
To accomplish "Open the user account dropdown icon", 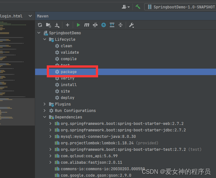I will pyautogui.click(x=126, y=7).
